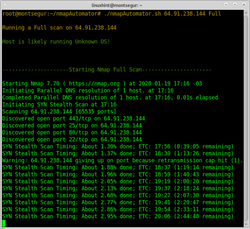Click the 'About 2.95% done' timing line
This screenshot has height=229, width=250.
click(118, 216)
